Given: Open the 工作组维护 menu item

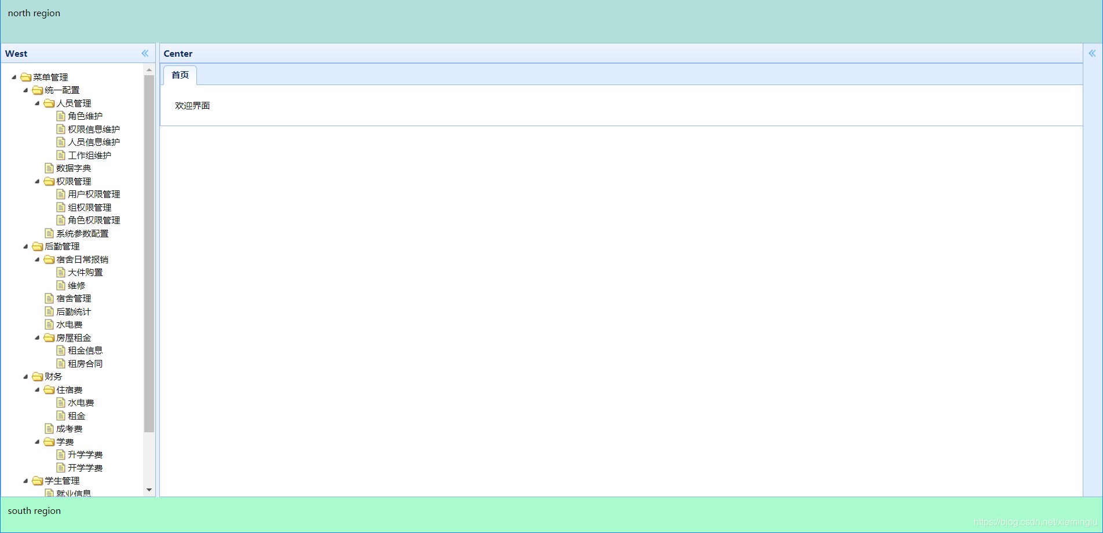Looking at the screenshot, I should (x=89, y=155).
